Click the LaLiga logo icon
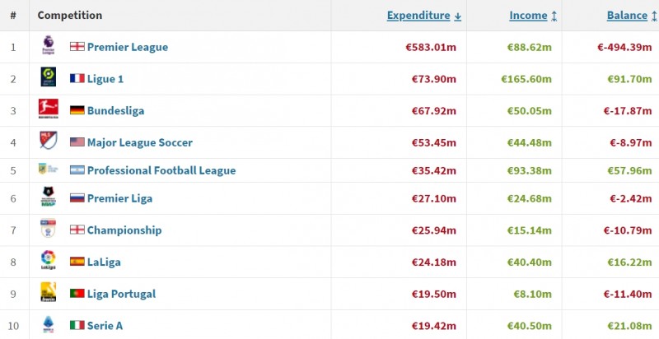 48,261
